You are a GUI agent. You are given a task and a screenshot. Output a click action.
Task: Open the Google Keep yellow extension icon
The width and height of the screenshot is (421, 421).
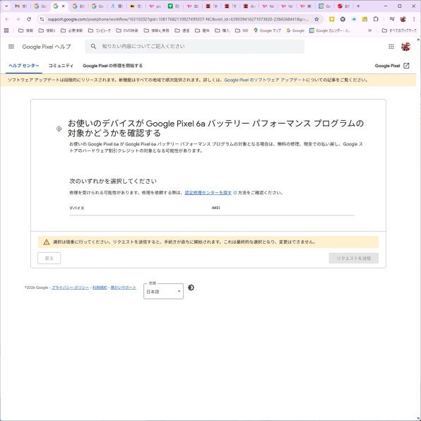pos(331,19)
